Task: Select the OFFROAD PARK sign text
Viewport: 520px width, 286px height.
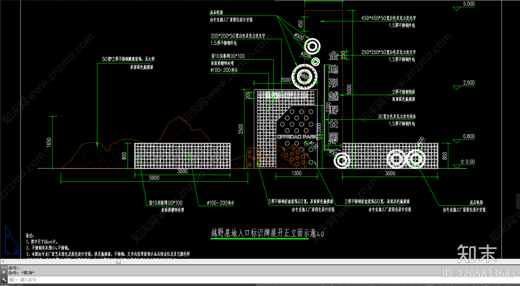Action: coord(296,137)
